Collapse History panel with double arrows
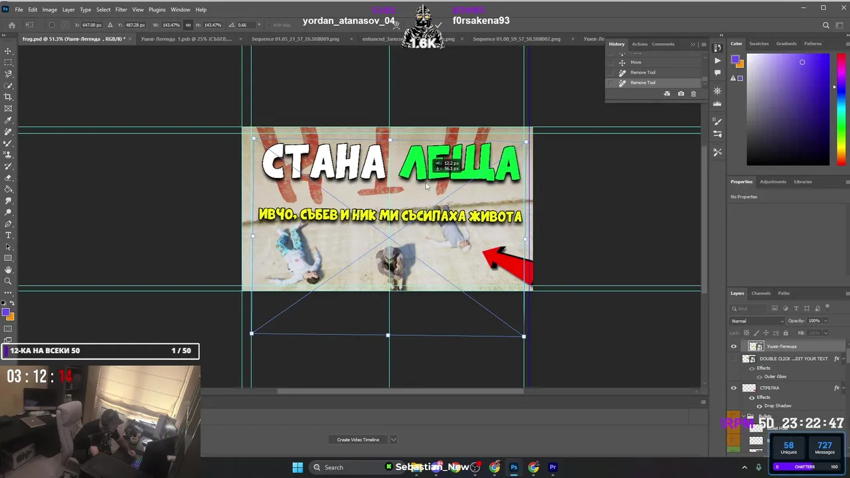 click(693, 44)
